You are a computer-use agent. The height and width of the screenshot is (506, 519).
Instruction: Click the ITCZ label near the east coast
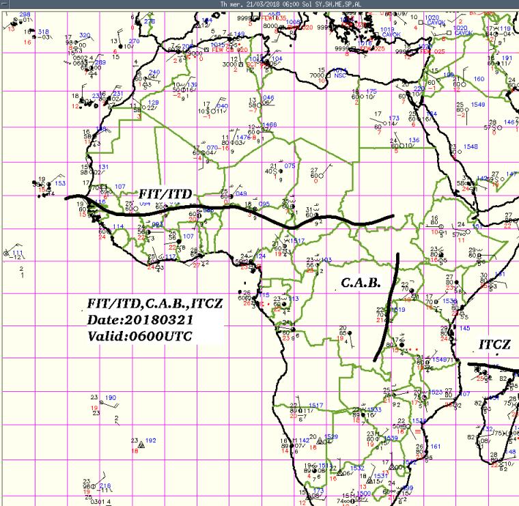(494, 344)
